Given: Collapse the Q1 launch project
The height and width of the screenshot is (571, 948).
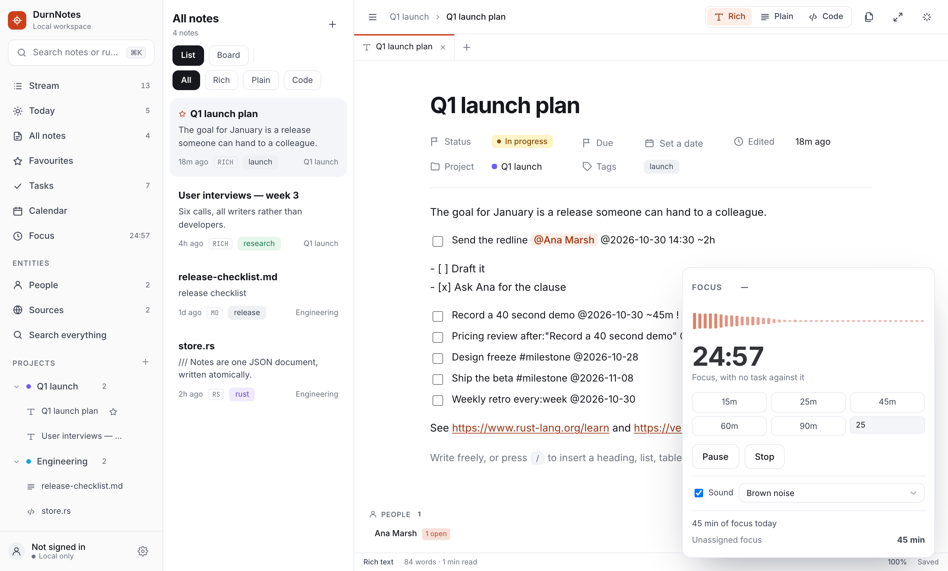Looking at the screenshot, I should [16, 386].
